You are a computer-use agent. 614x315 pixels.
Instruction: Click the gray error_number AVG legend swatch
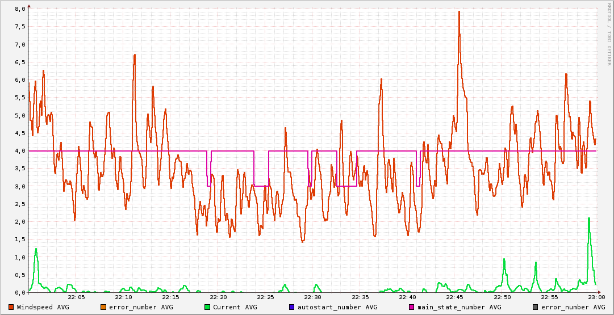point(536,307)
